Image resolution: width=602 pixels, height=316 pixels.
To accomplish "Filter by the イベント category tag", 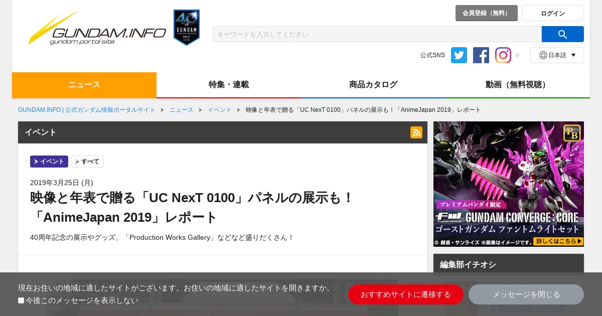I will coord(49,162).
